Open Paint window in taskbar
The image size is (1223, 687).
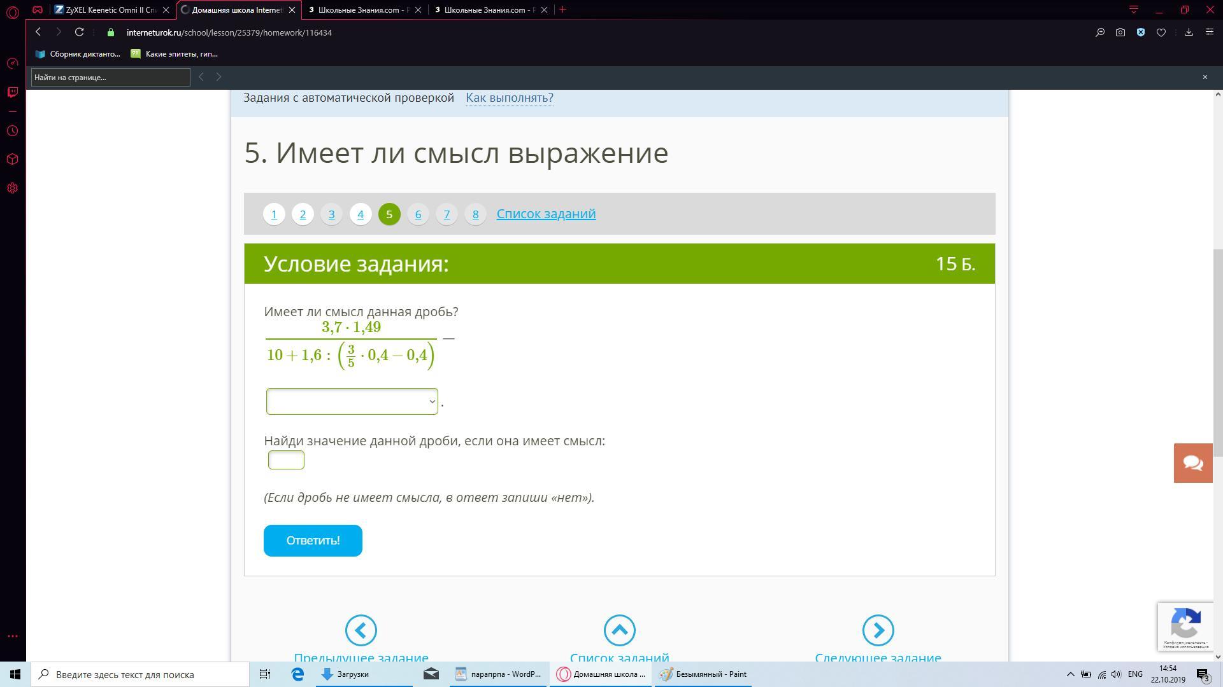pyautogui.click(x=703, y=674)
